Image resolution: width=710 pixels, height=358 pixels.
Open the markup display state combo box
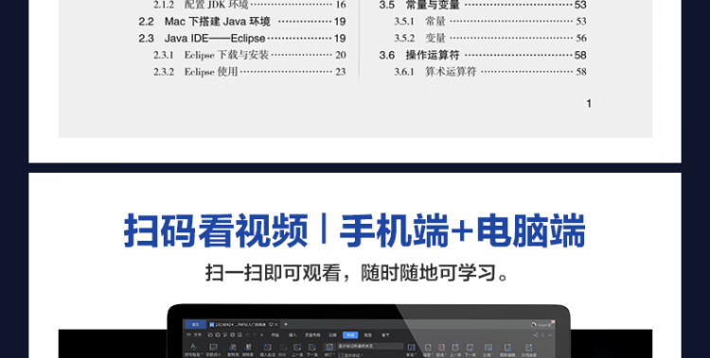(x=370, y=347)
